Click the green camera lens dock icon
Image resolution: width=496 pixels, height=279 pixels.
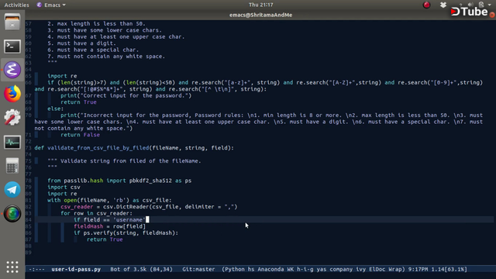(x=12, y=214)
